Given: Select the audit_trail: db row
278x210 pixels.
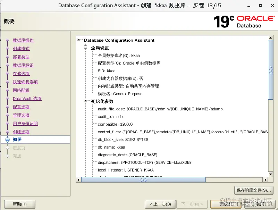Looking at the screenshot, I should pyautogui.click(x=110, y=117).
